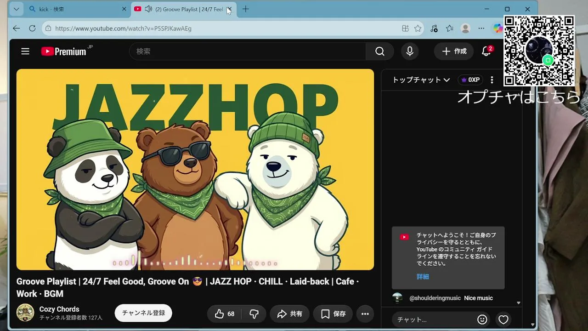Open the emoji picker in chat
Image resolution: width=588 pixels, height=331 pixels.
[x=482, y=320]
